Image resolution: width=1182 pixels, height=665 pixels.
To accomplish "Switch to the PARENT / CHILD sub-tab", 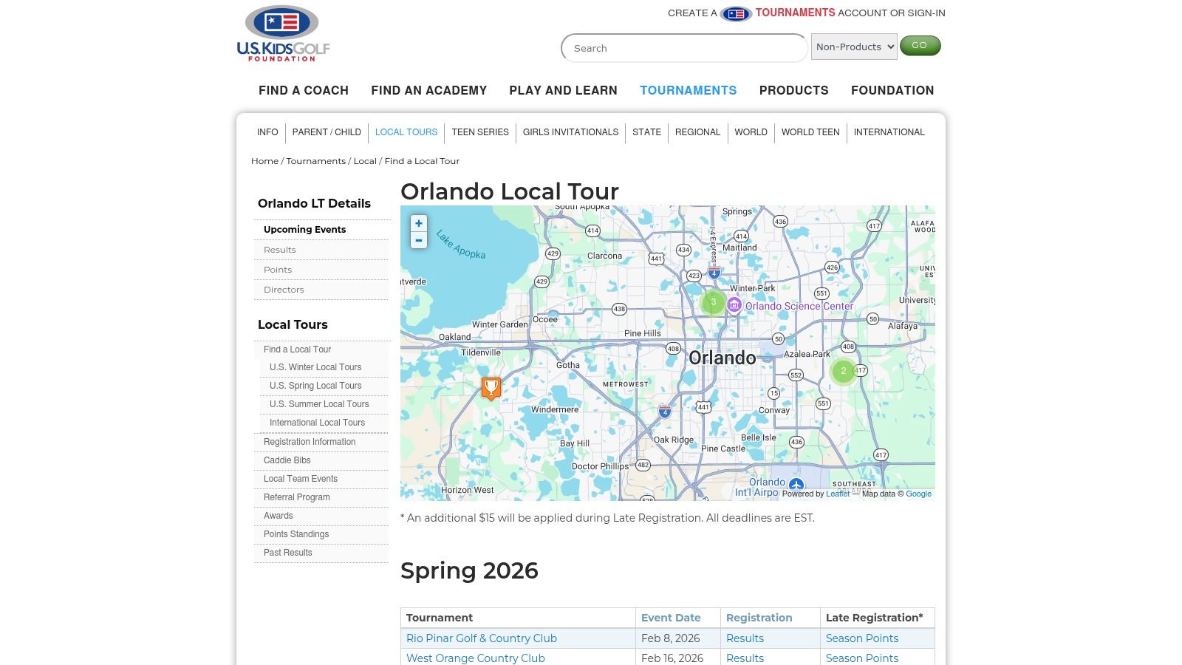I will [327, 132].
